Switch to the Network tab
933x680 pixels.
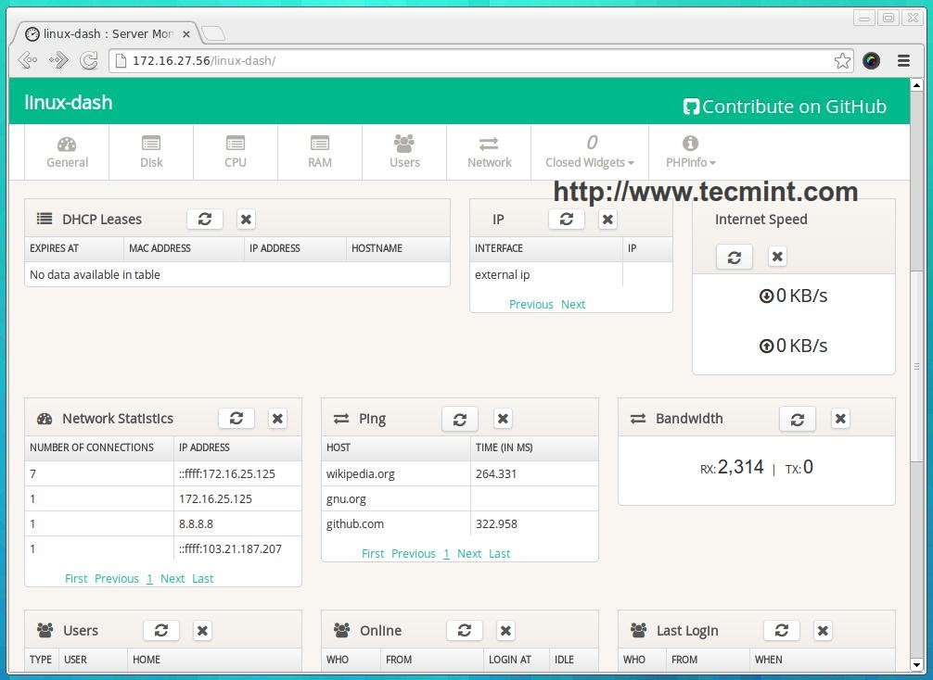(x=489, y=152)
